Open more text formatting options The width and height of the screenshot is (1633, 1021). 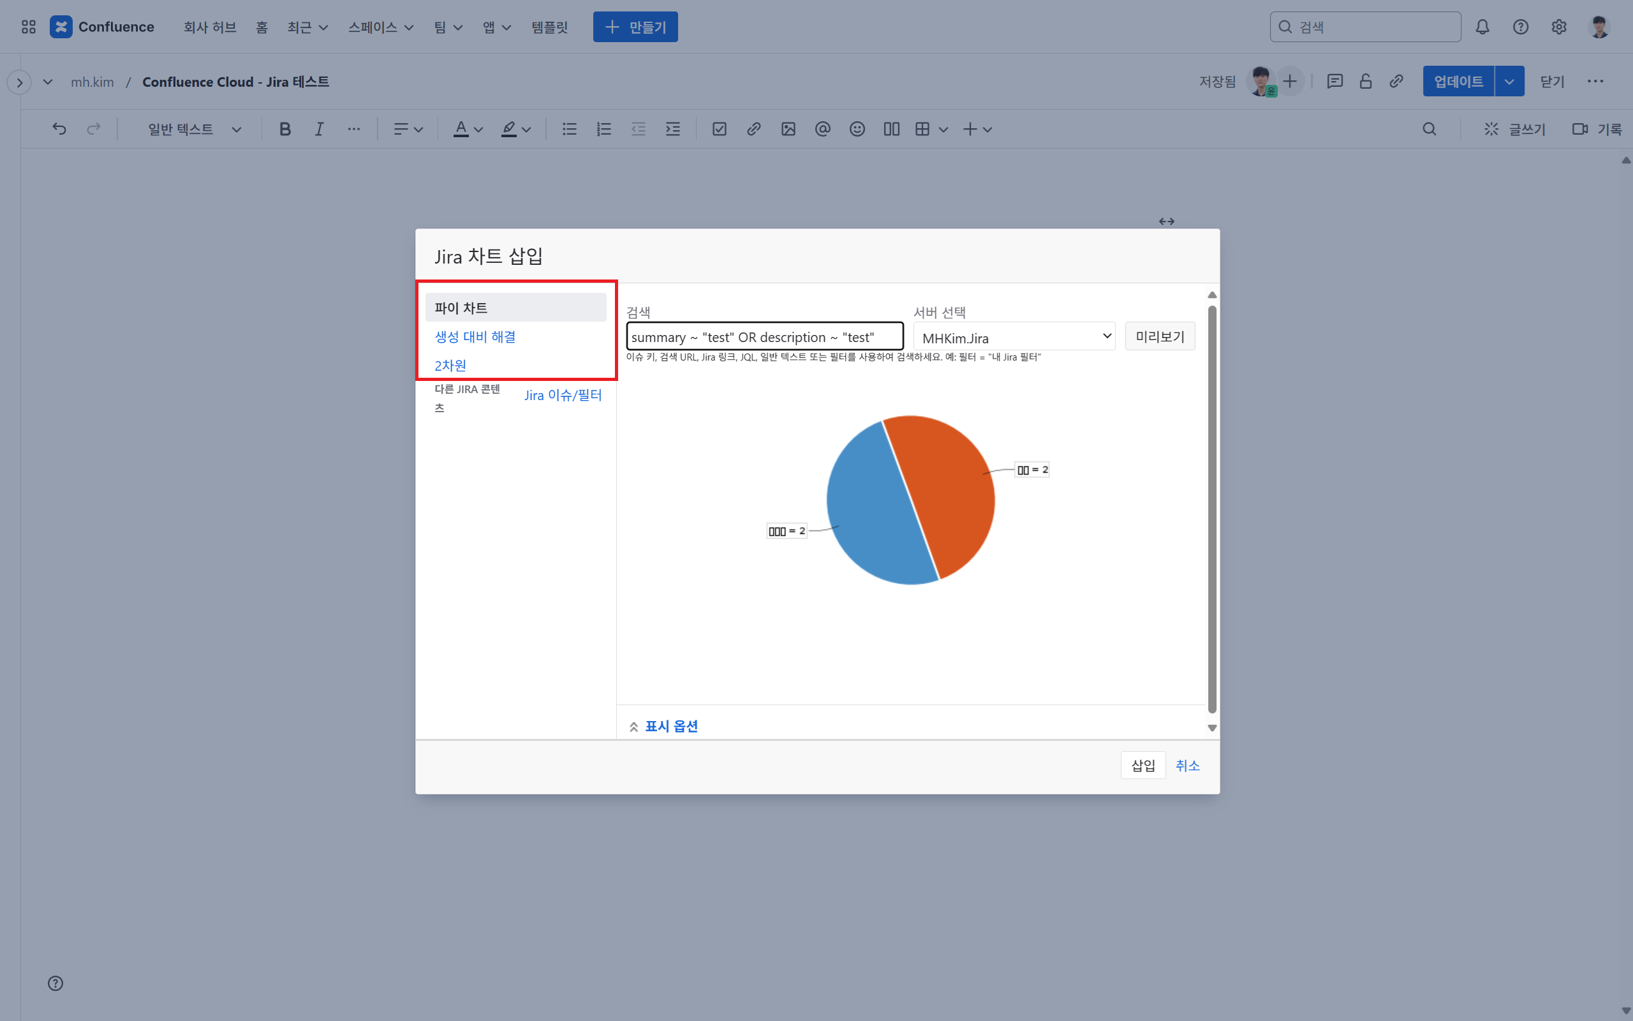tap(353, 129)
